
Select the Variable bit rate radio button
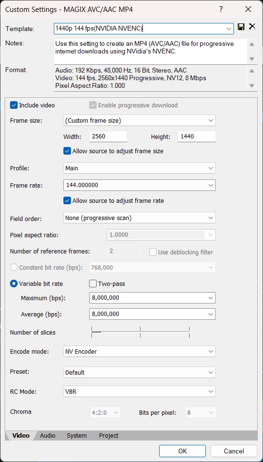14,284
